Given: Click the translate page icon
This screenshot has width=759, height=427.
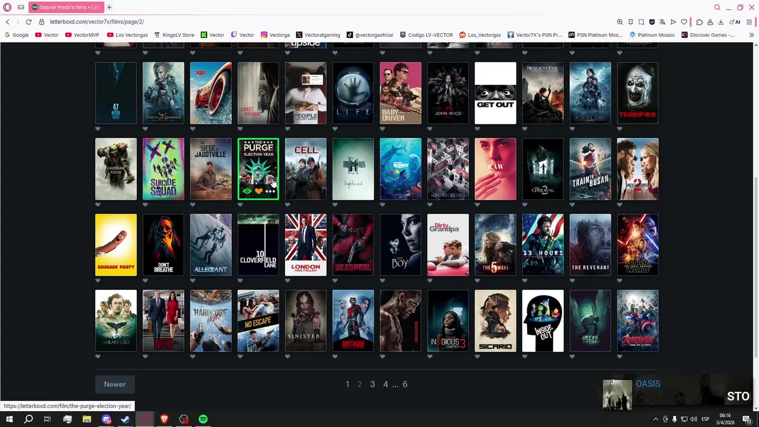Looking at the screenshot, I should point(662,22).
